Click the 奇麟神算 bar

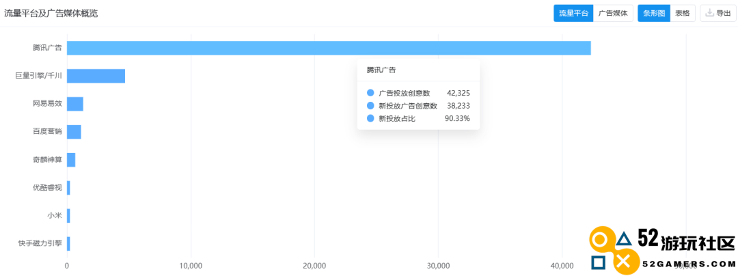pos(71,160)
